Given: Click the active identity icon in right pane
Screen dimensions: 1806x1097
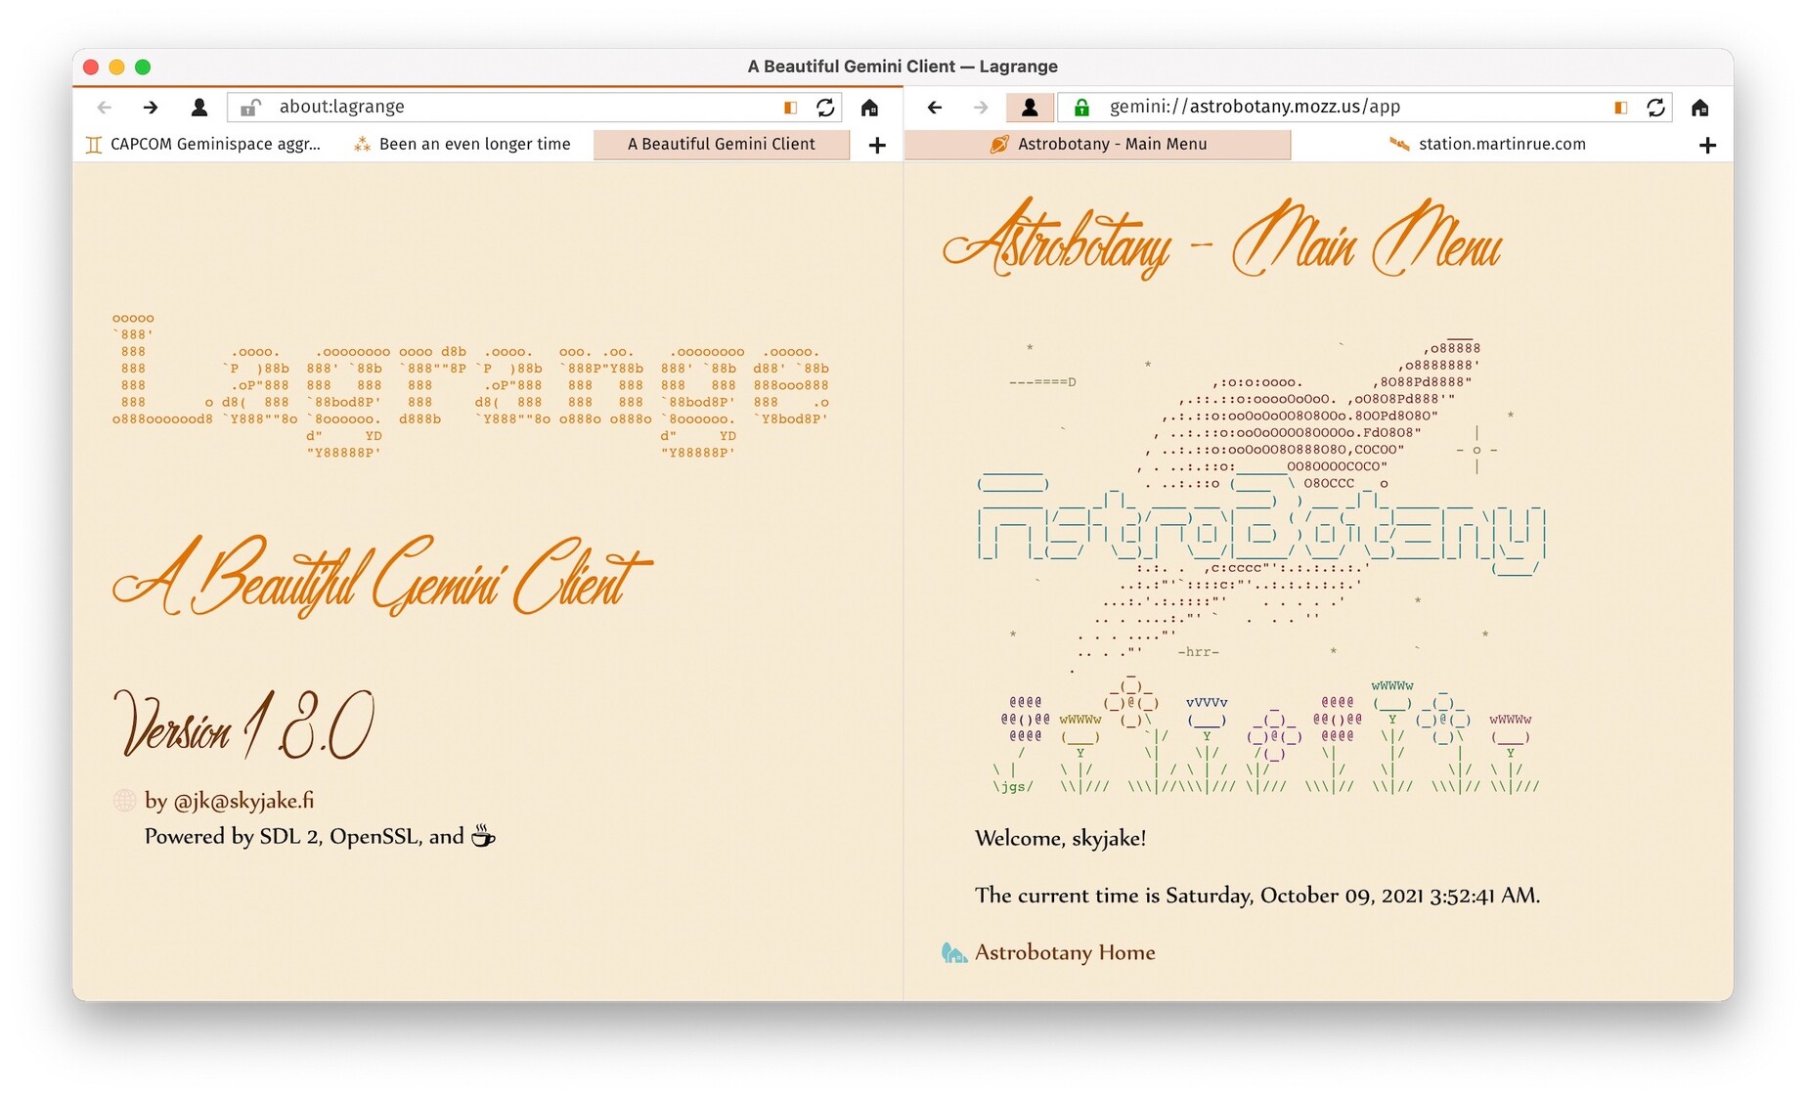Looking at the screenshot, I should (x=1030, y=108).
